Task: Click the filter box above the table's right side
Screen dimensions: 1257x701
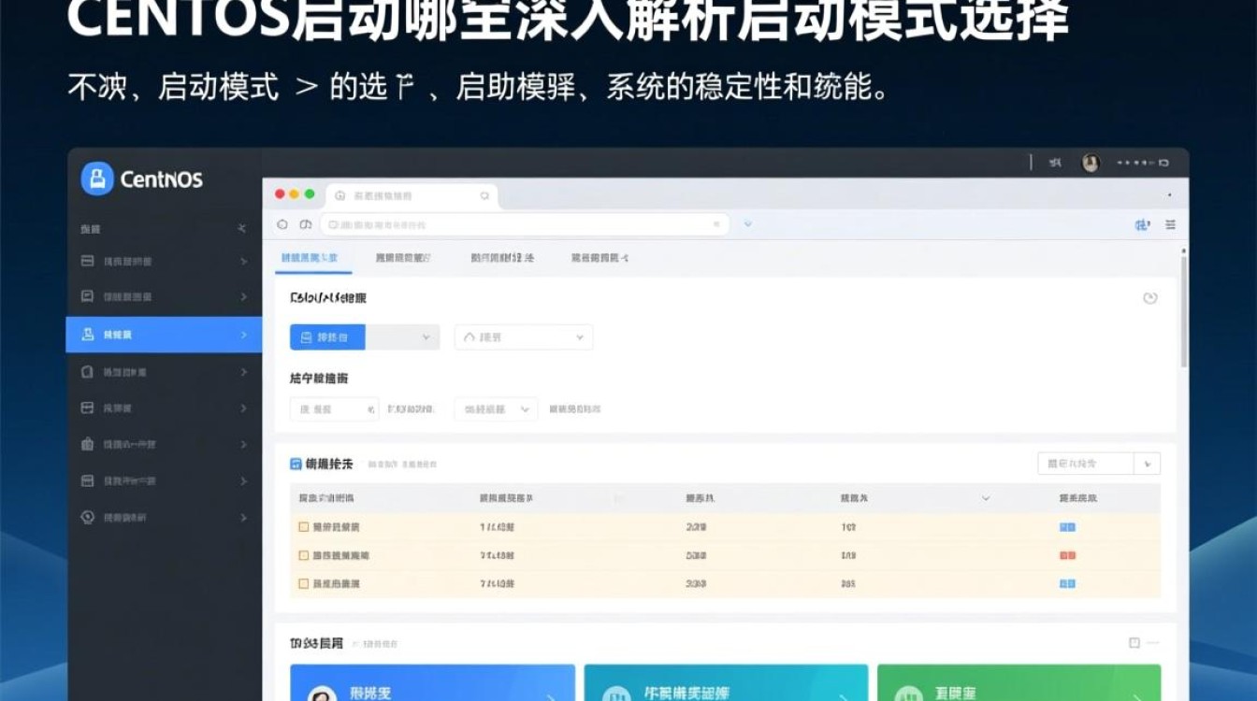Action: pos(1086,464)
